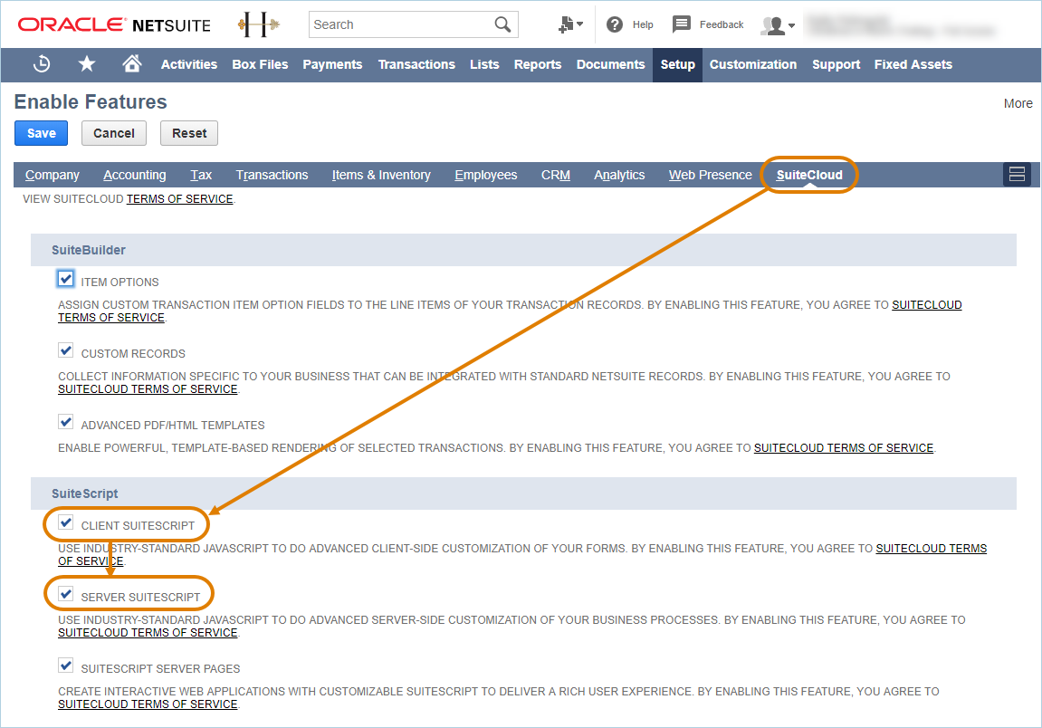Switch to the Analytics subtab
This screenshot has height=728, width=1042.
[x=619, y=175]
